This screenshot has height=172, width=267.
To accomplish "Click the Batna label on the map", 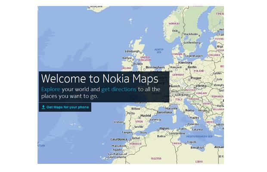I will tap(161, 136).
